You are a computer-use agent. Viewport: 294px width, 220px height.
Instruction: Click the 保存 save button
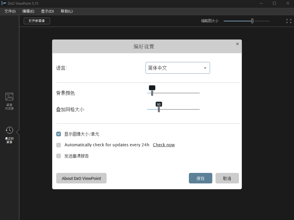[x=200, y=178]
